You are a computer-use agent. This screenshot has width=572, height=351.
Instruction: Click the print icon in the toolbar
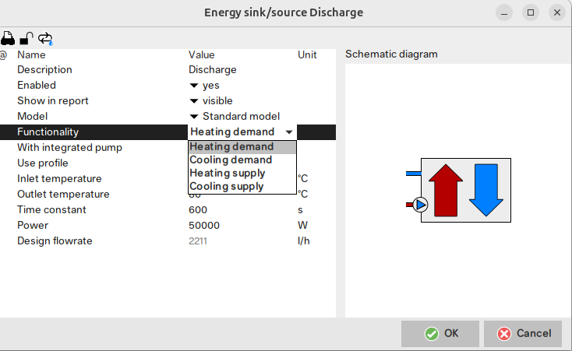click(x=8, y=38)
